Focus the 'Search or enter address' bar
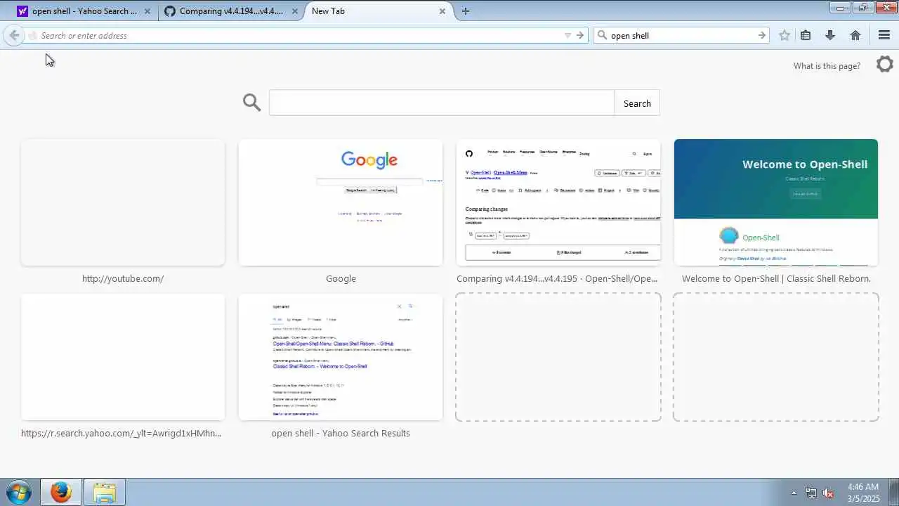 tap(301, 35)
